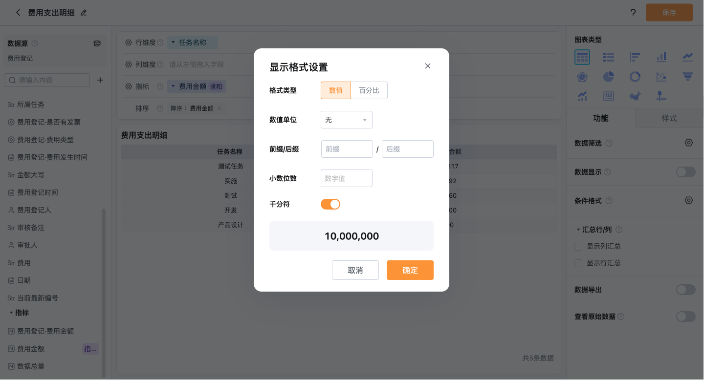Select the pie chart icon
This screenshot has height=380, width=704.
click(x=609, y=77)
